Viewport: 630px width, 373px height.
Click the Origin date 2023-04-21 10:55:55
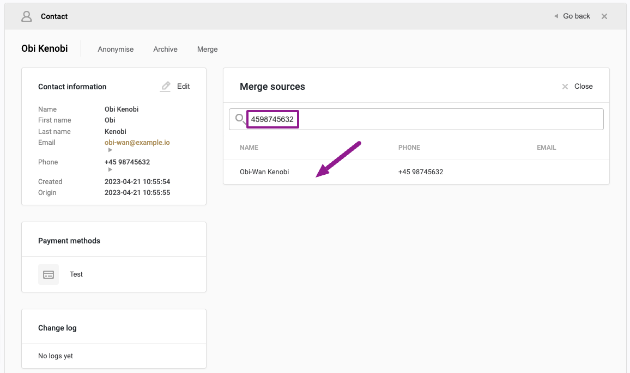point(137,193)
